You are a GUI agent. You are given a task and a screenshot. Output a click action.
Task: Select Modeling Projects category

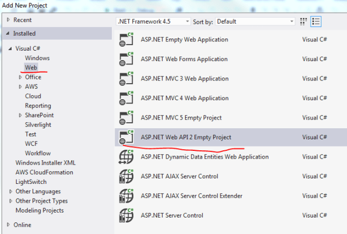[x=40, y=210]
